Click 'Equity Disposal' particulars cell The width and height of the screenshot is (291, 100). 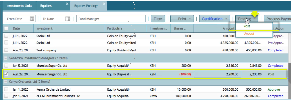[118, 74]
